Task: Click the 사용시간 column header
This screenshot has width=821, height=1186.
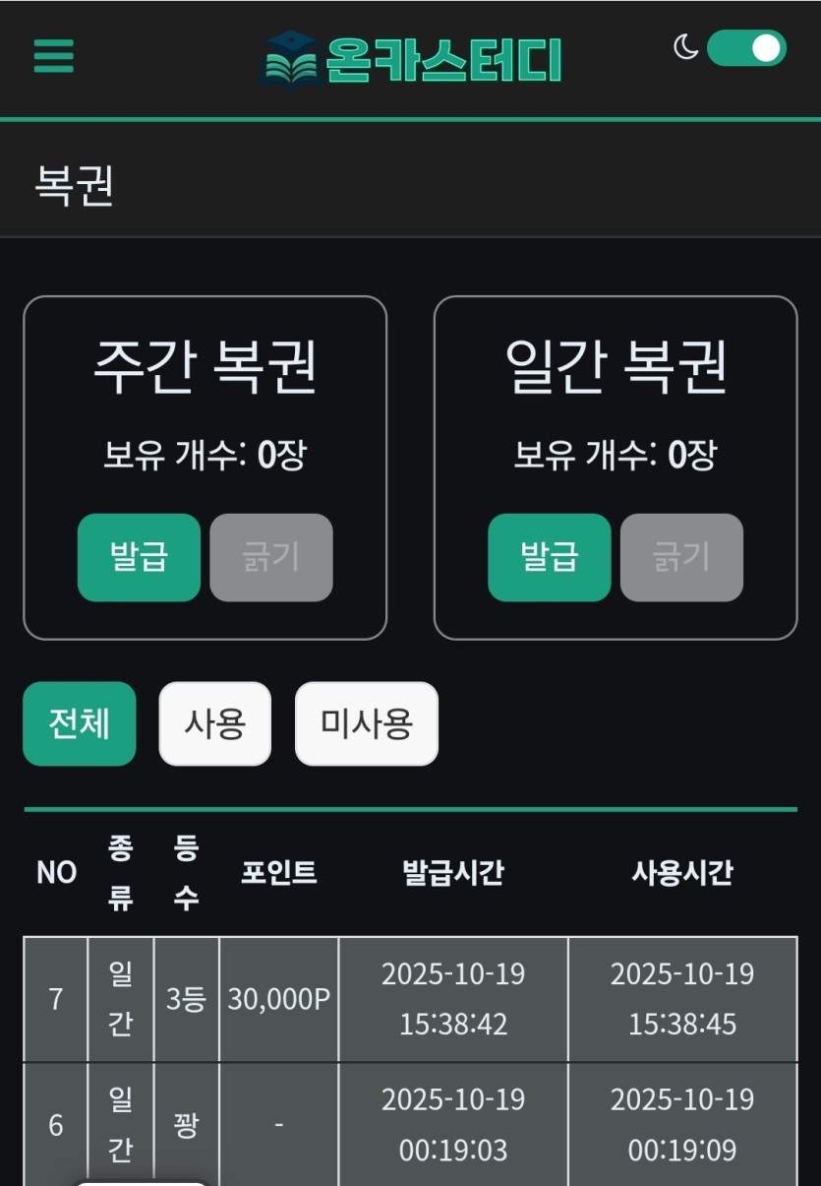Action: (682, 873)
